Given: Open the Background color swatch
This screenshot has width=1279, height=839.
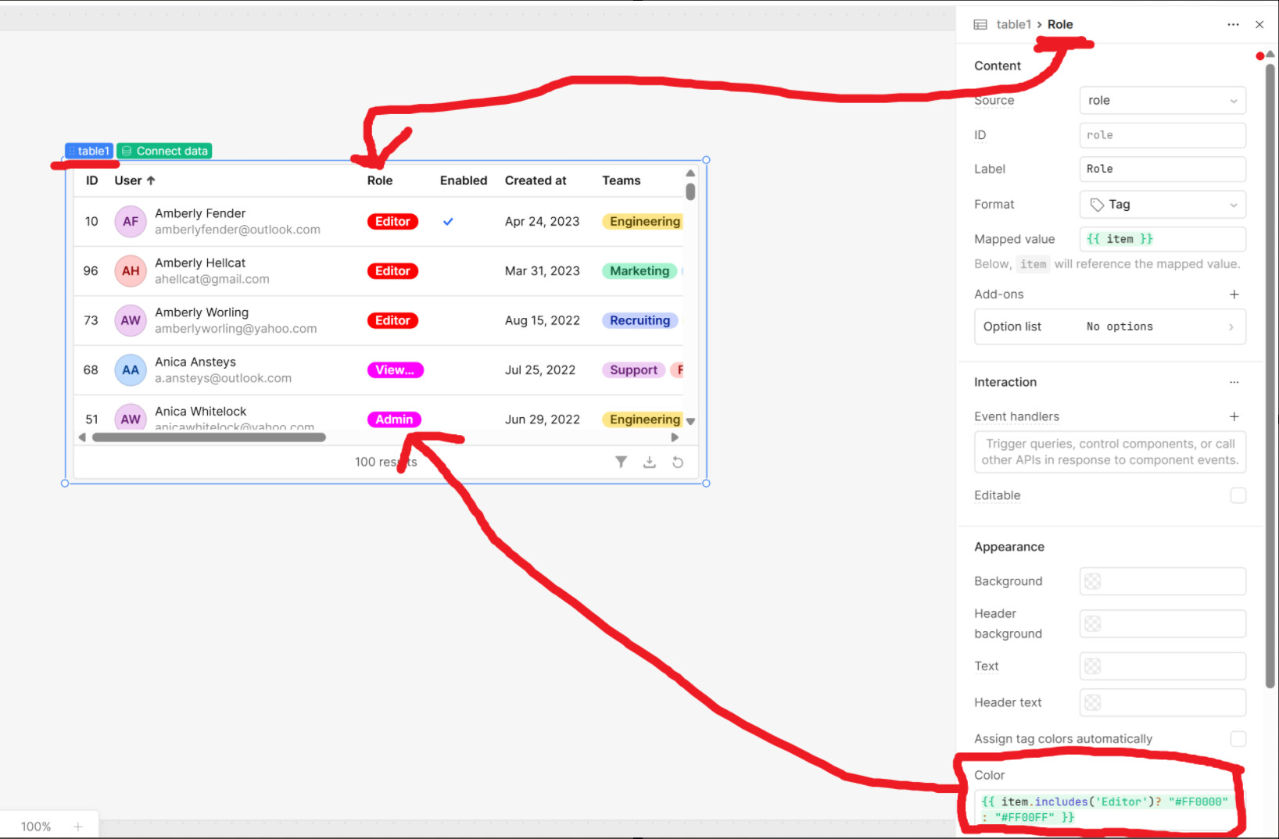Looking at the screenshot, I should (x=1093, y=581).
